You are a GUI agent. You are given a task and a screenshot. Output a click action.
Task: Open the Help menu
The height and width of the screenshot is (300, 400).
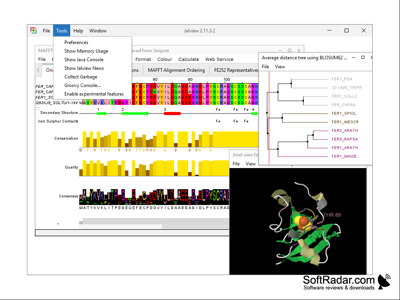[78, 30]
